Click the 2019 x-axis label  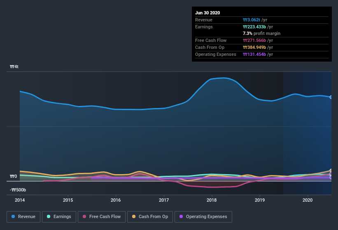pos(260,200)
